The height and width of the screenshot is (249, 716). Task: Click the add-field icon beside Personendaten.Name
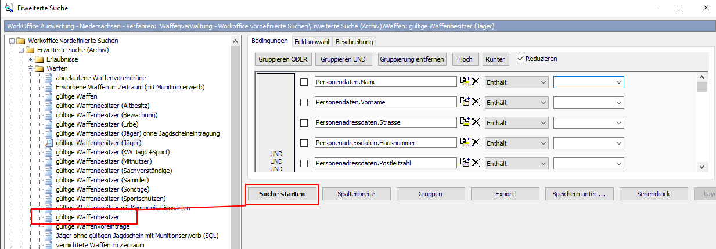(x=464, y=82)
